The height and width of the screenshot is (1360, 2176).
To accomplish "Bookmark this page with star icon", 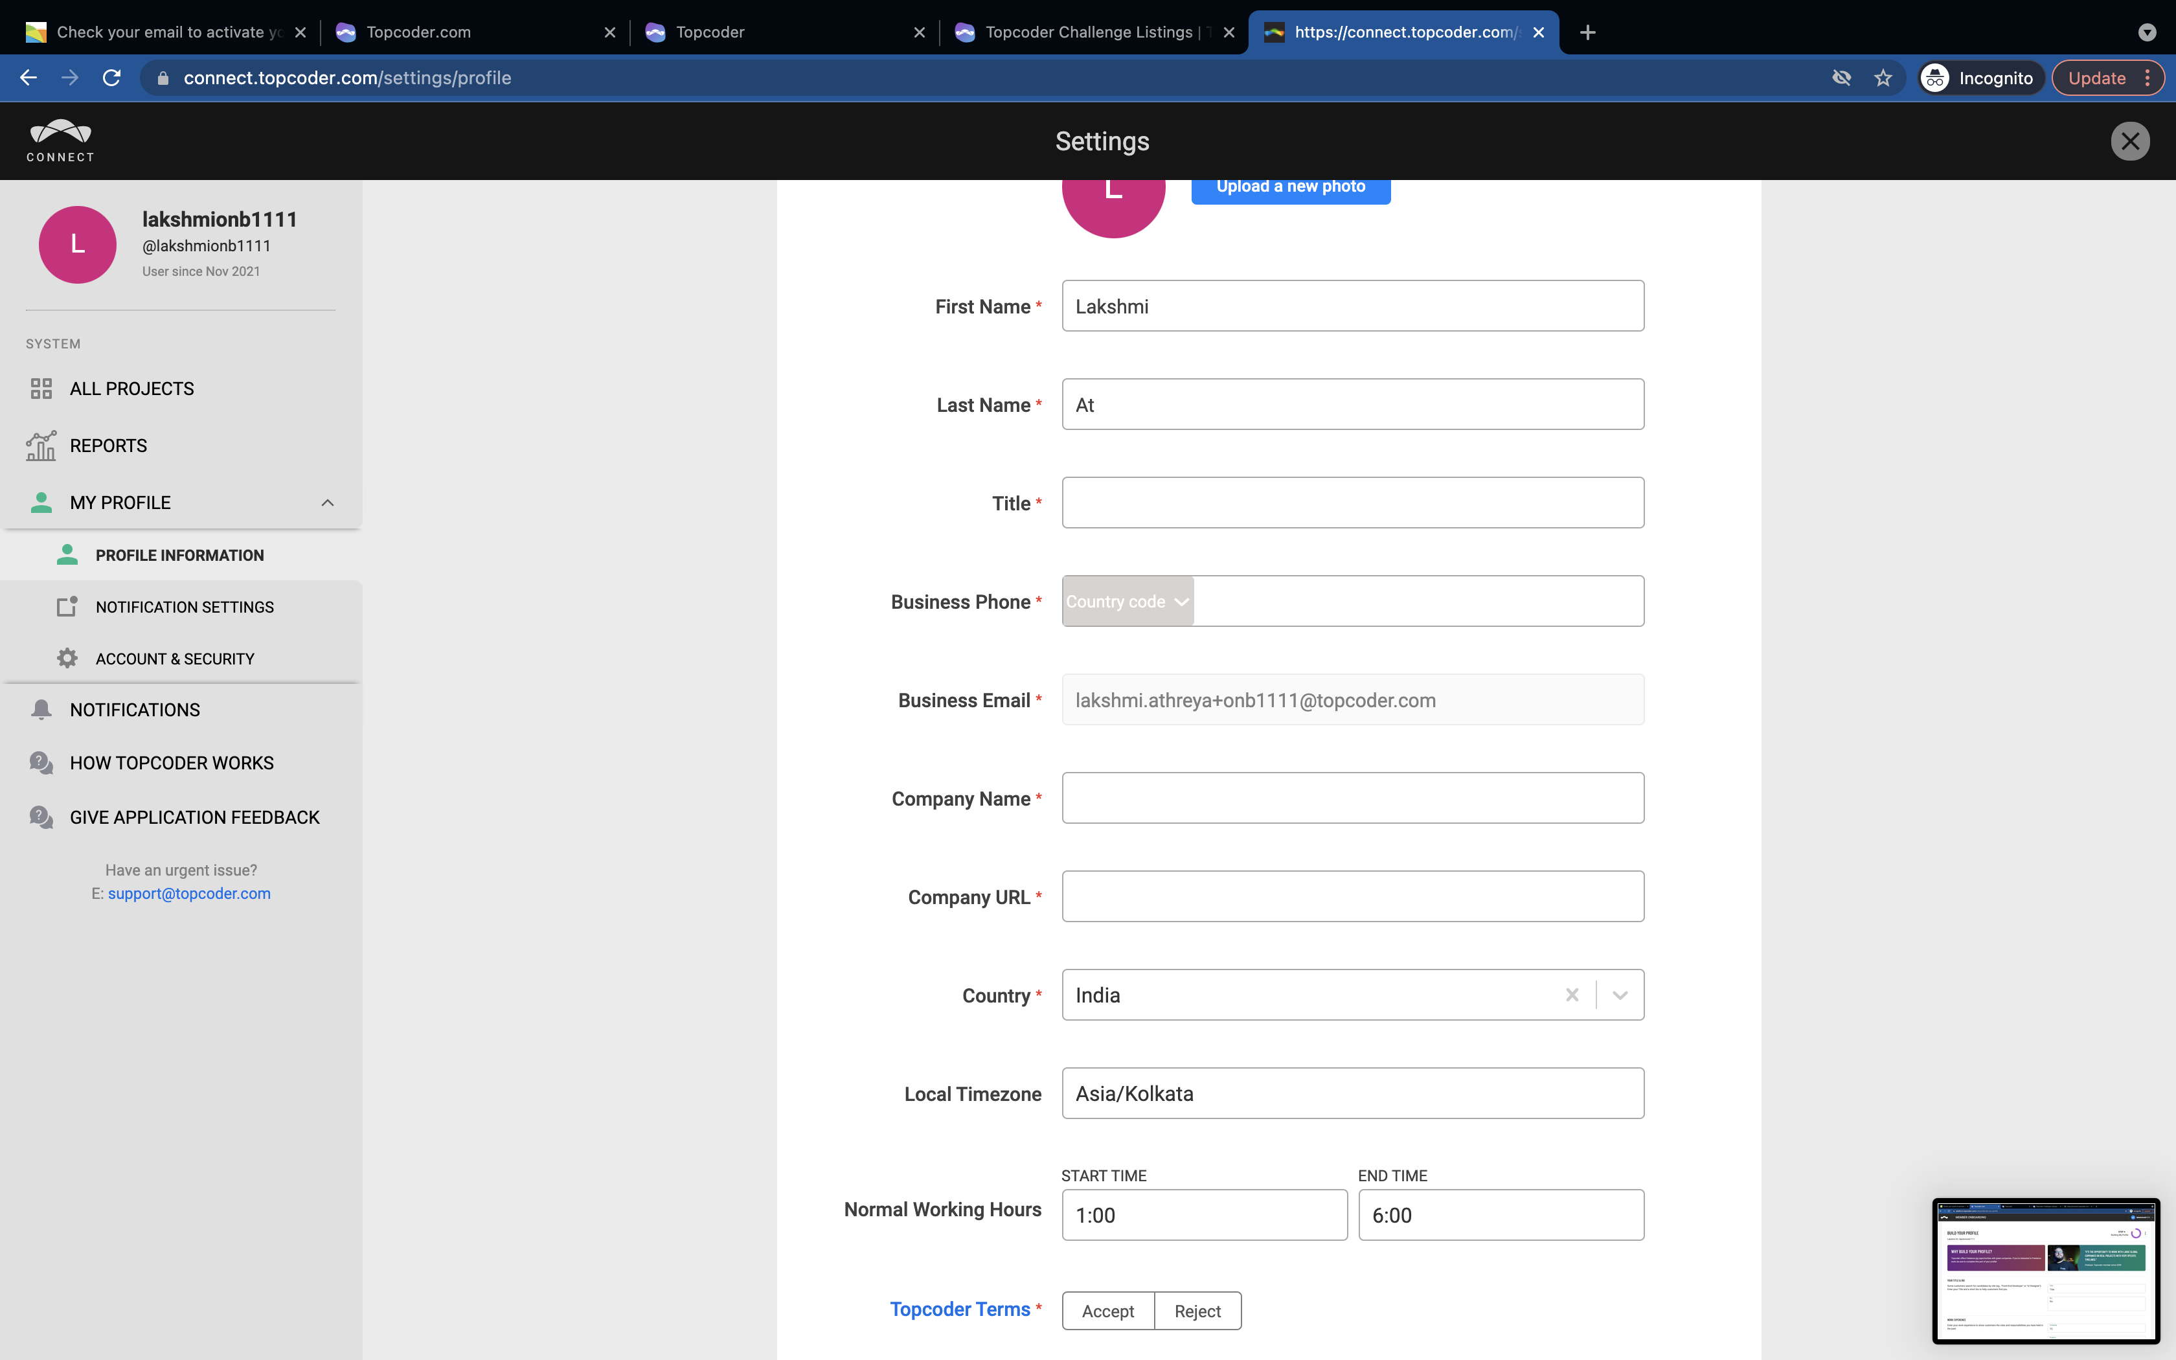I will point(1883,78).
